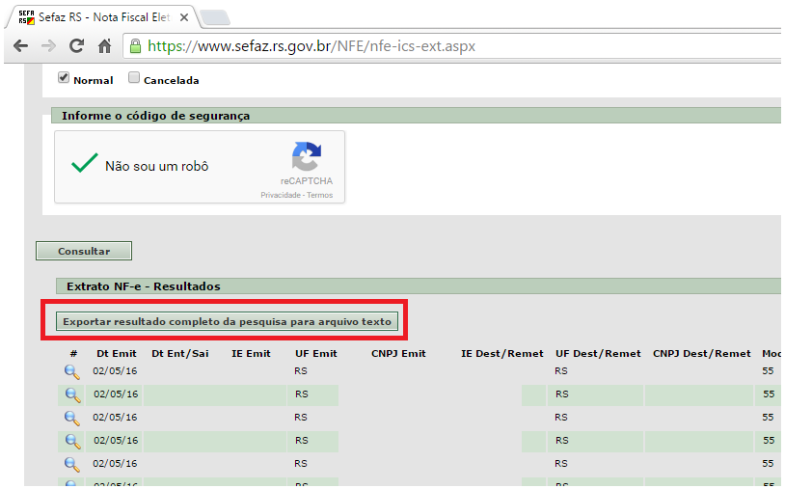Click the UF Emit column header
The height and width of the screenshot is (489, 785).
(316, 354)
